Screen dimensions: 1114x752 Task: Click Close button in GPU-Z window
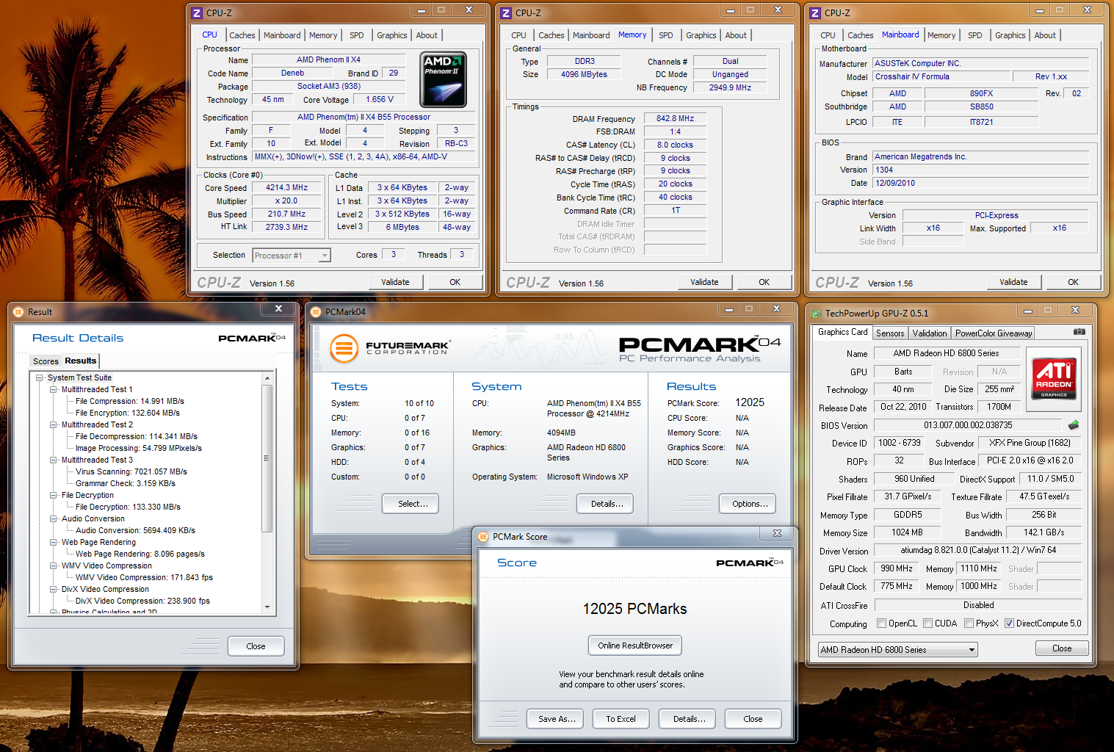(1062, 648)
